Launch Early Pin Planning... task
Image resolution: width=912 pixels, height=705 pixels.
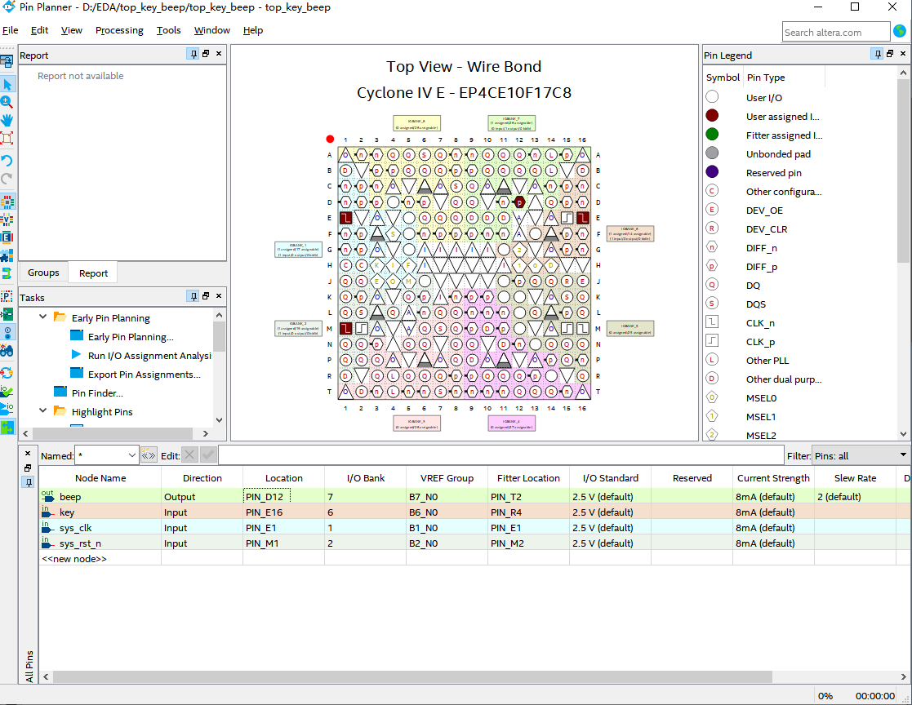[x=131, y=337]
